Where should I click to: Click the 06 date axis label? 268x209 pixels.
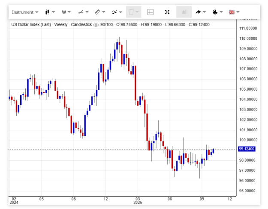pyautogui.click(x=170, y=199)
